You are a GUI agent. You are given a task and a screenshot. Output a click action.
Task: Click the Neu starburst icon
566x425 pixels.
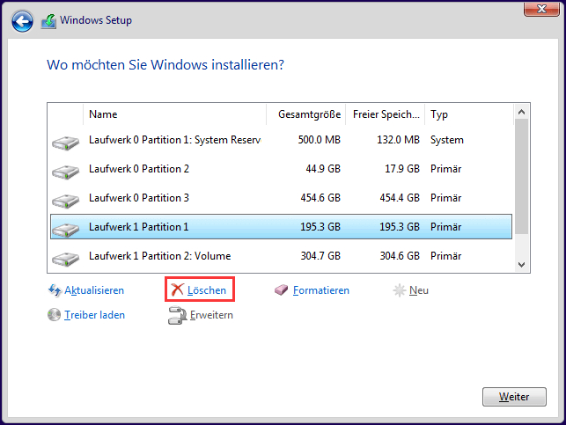pos(400,290)
